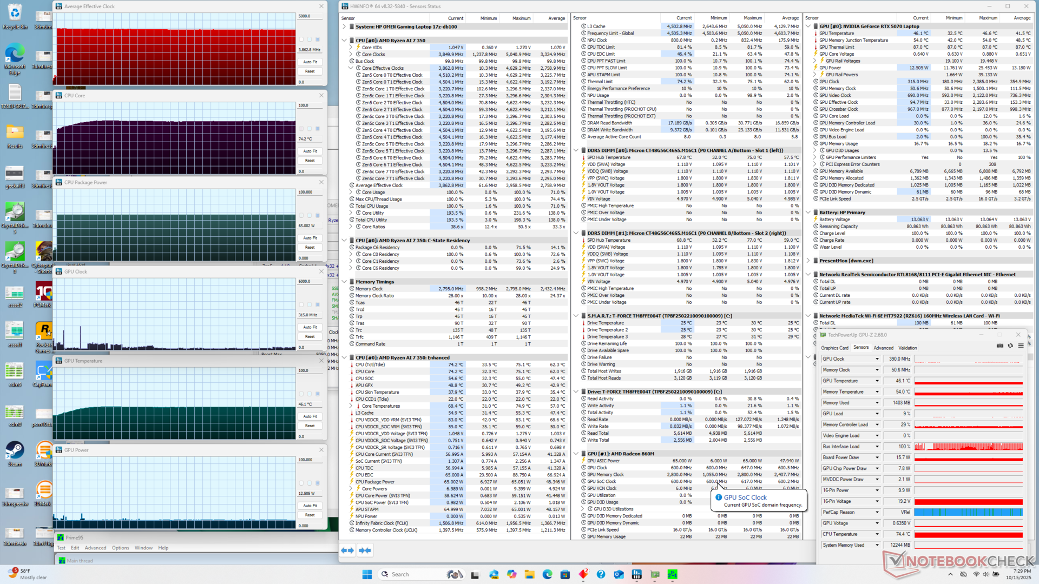Viewport: 1039px width, 584px height.
Task: Open the GPU Temperature sensor dropdown in GPU-Z
Action: click(x=877, y=381)
